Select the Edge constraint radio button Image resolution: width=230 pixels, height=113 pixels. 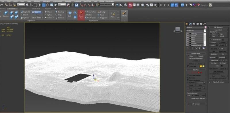coord(218,34)
